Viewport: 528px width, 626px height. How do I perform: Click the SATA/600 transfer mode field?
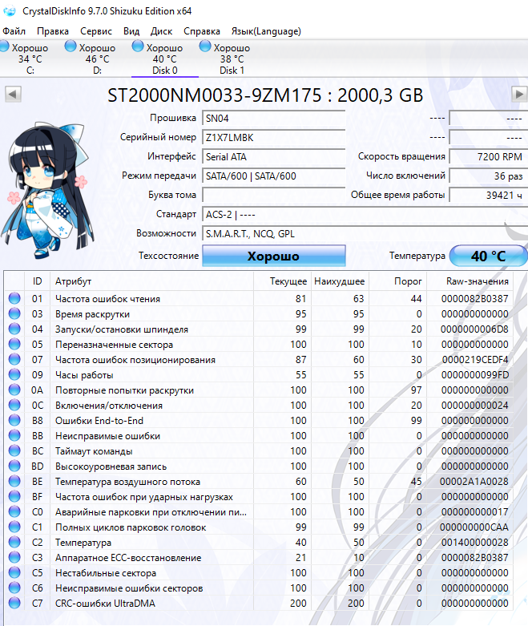pyautogui.click(x=274, y=176)
